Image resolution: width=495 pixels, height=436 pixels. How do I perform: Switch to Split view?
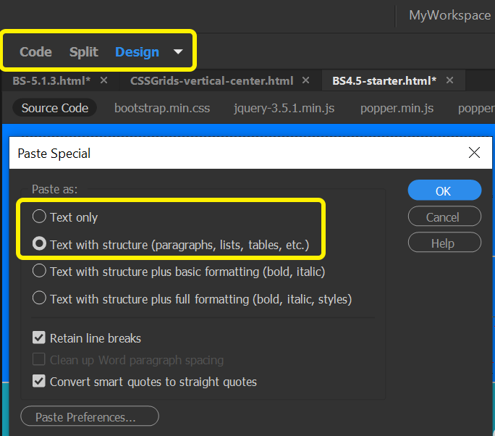[84, 52]
